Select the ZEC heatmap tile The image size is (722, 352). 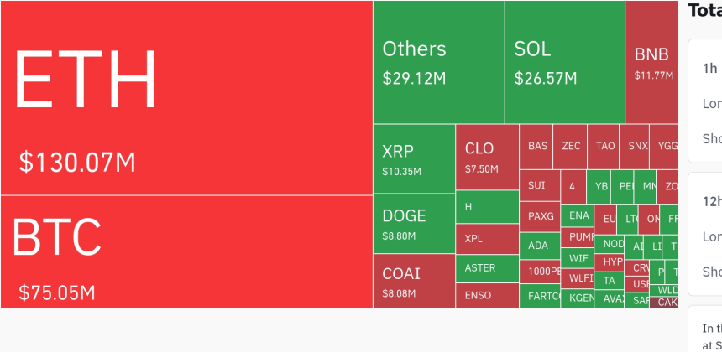pos(571,146)
